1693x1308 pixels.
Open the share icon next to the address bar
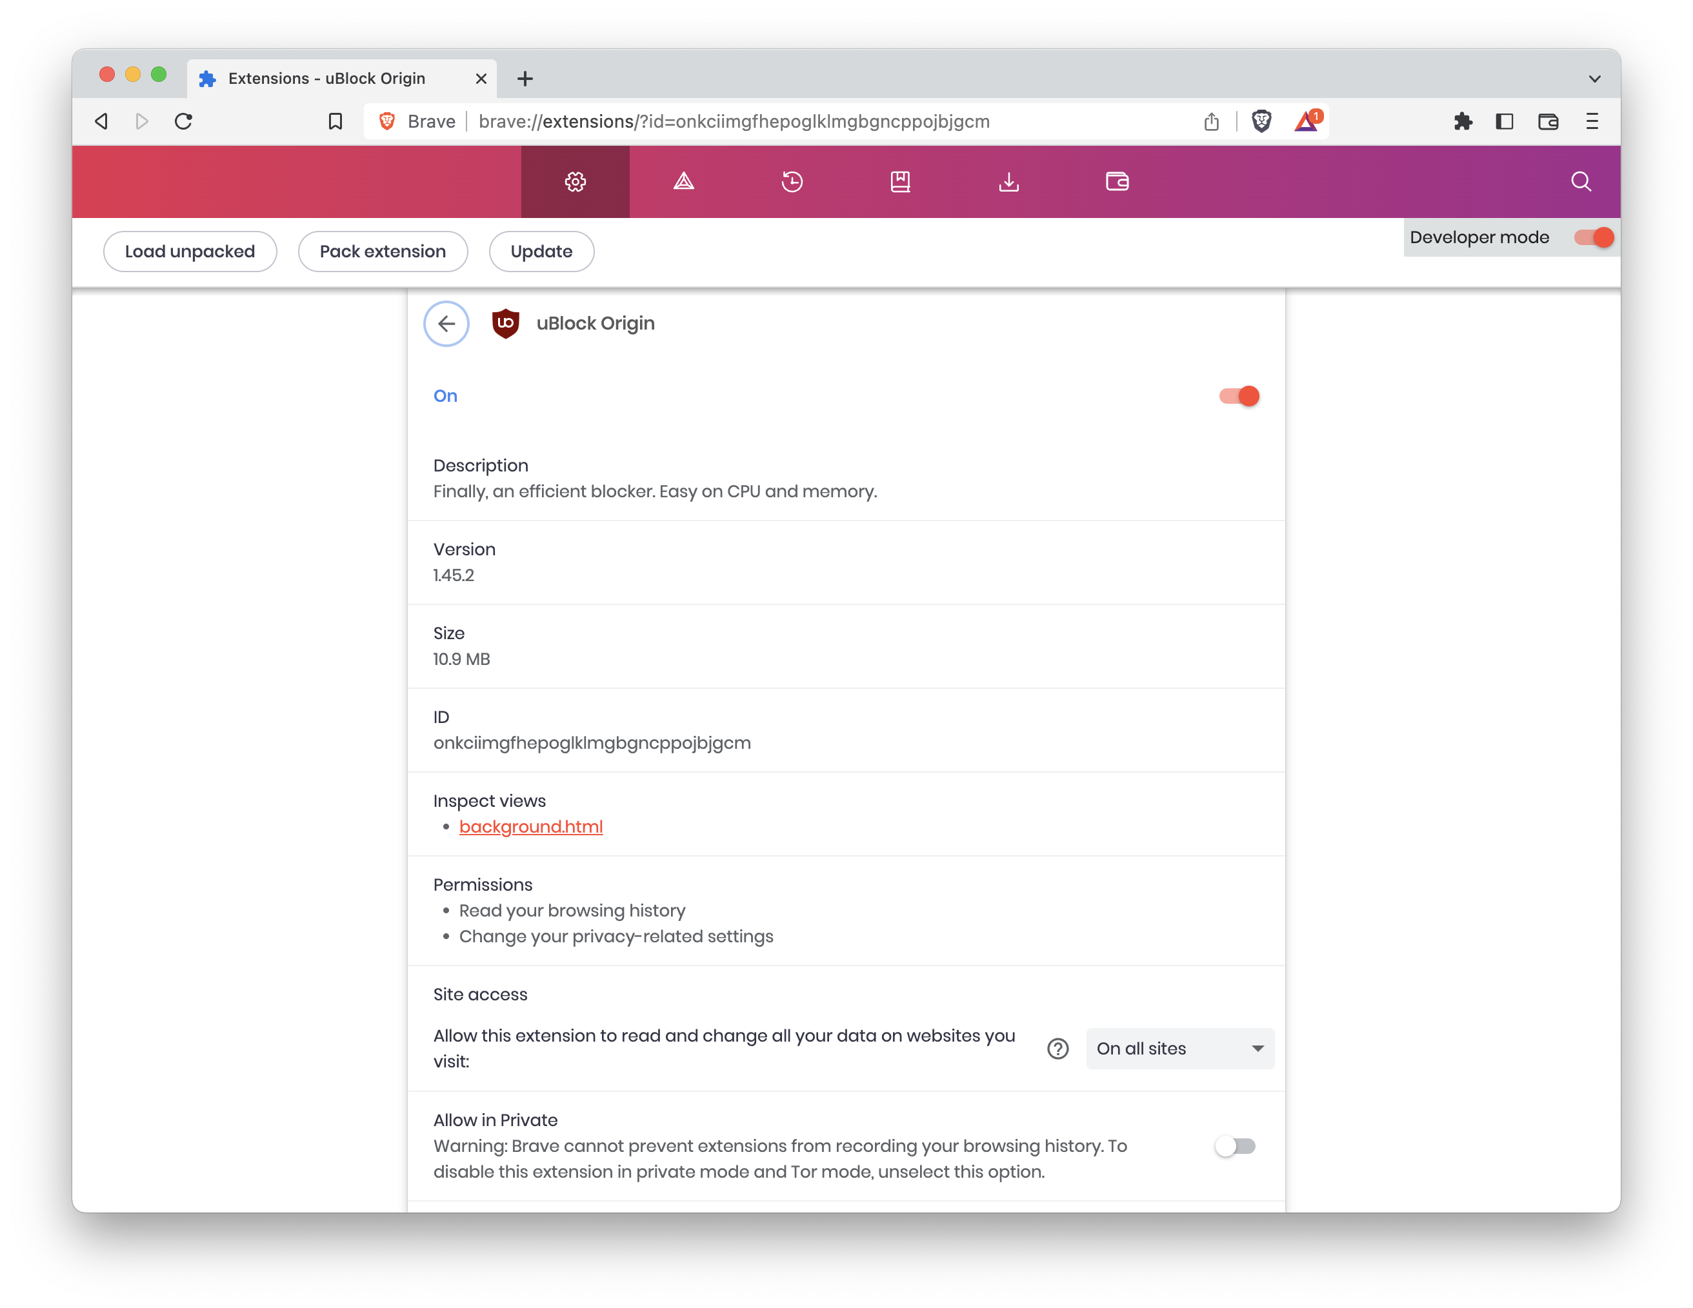pos(1212,122)
